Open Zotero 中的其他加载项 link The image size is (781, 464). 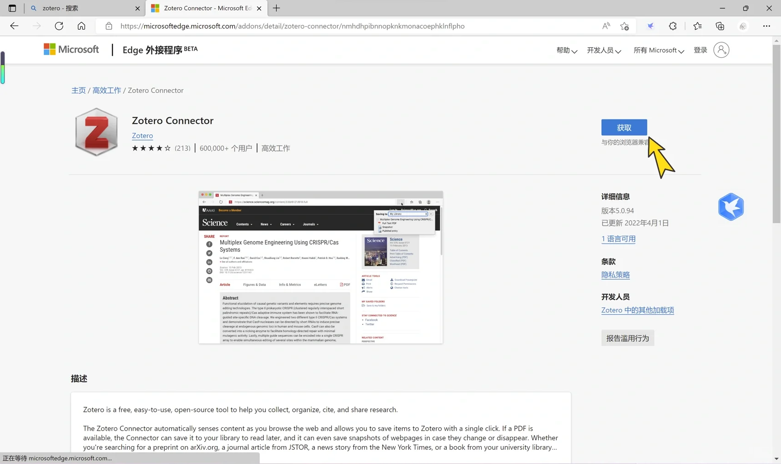pos(637,310)
